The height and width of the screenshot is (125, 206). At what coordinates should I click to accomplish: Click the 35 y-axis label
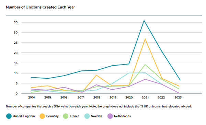[16, 22]
